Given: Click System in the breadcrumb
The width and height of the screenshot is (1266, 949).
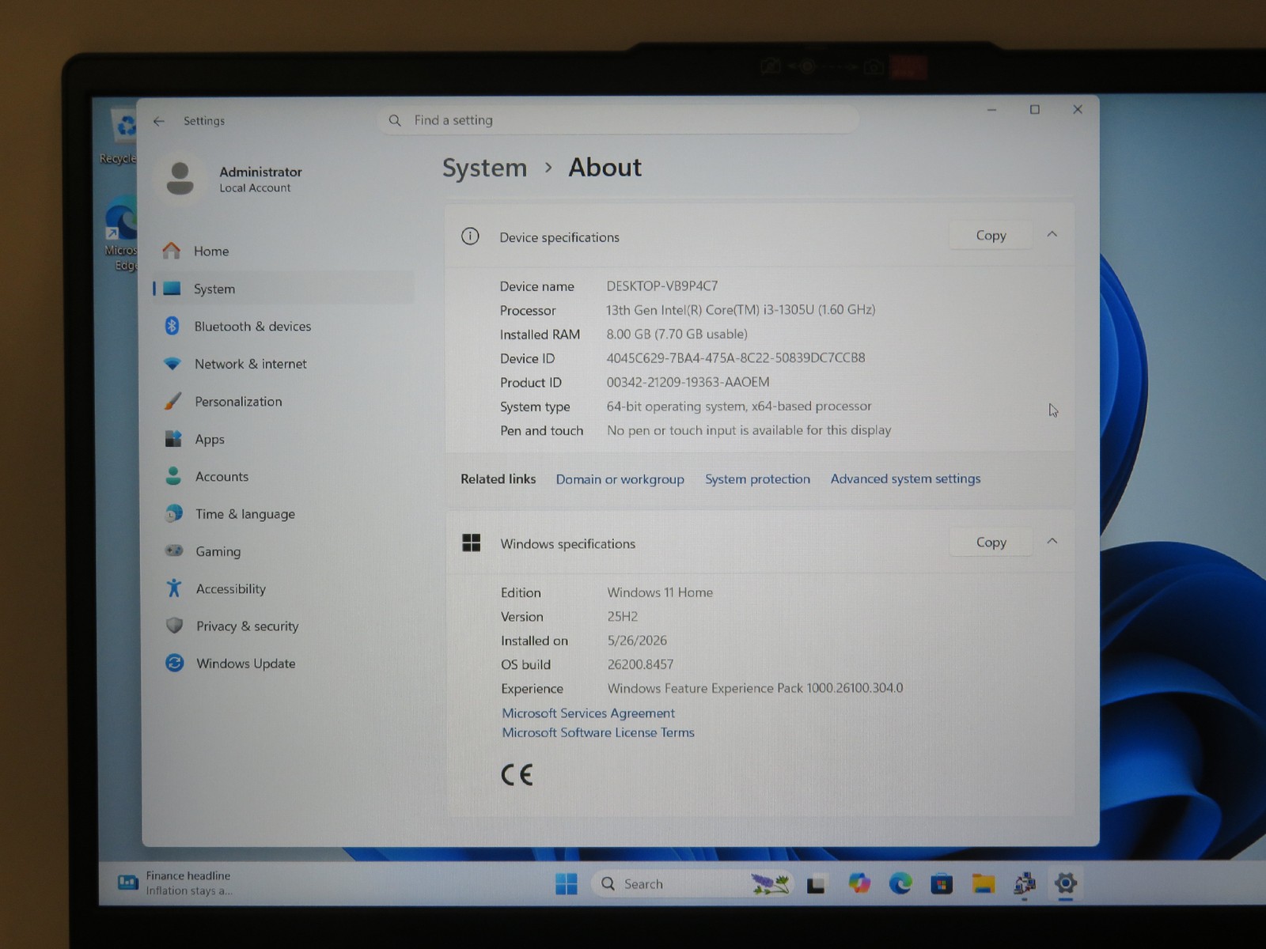Looking at the screenshot, I should pos(484,168).
